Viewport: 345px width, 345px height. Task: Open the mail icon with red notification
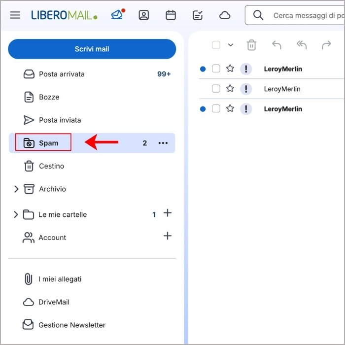(118, 14)
